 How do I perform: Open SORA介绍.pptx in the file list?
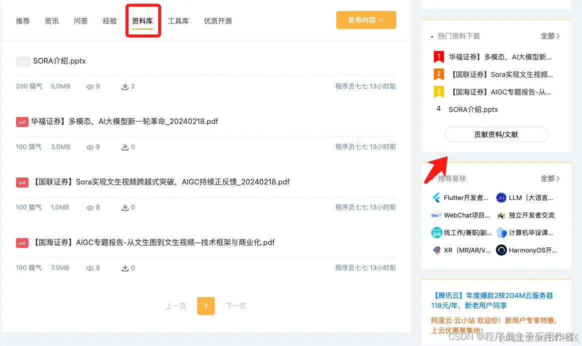(x=60, y=61)
